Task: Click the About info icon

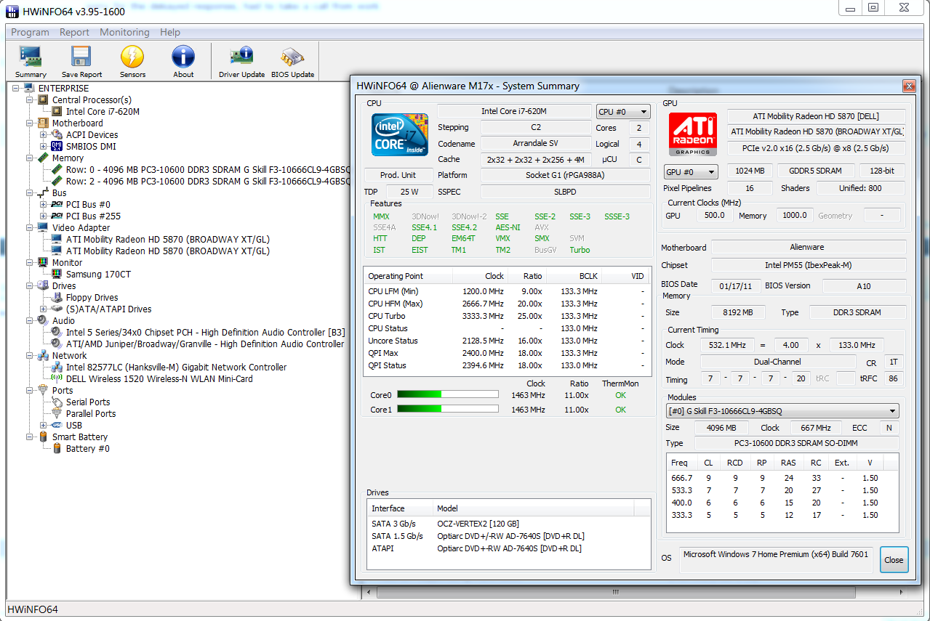Action: pos(183,57)
